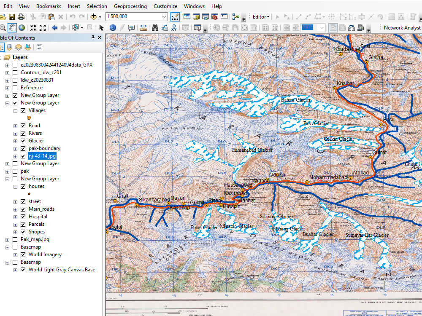Click the Full Extent globe icon

(22, 27)
